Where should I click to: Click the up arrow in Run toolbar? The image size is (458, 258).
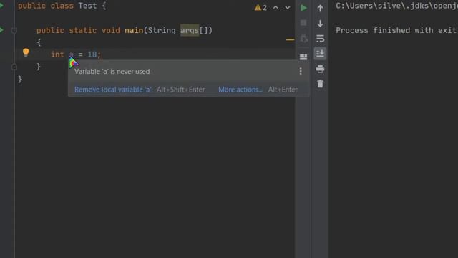(320, 8)
